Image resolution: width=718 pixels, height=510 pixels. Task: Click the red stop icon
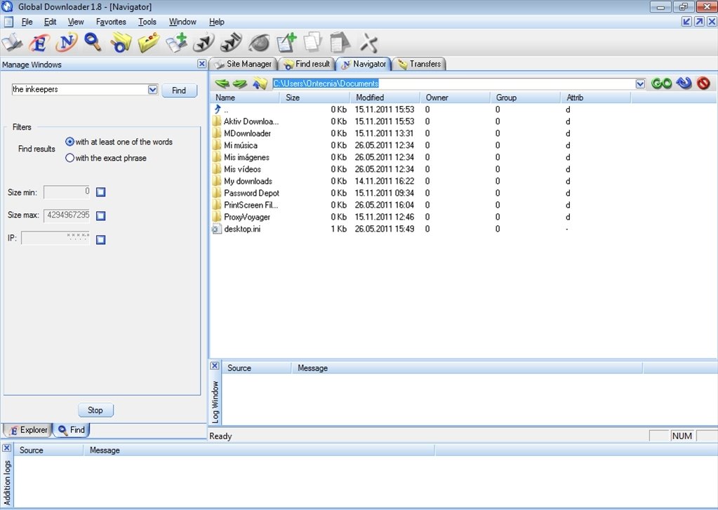703,83
